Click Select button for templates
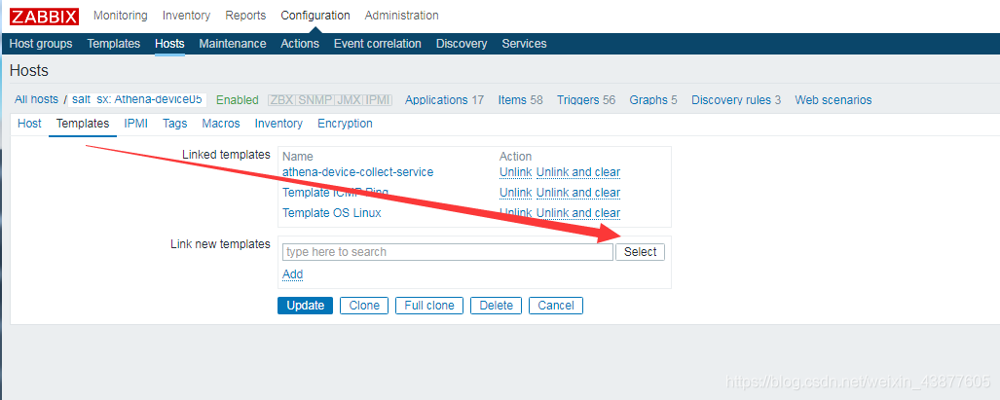Screen dimensions: 1000x400 tap(641, 252)
